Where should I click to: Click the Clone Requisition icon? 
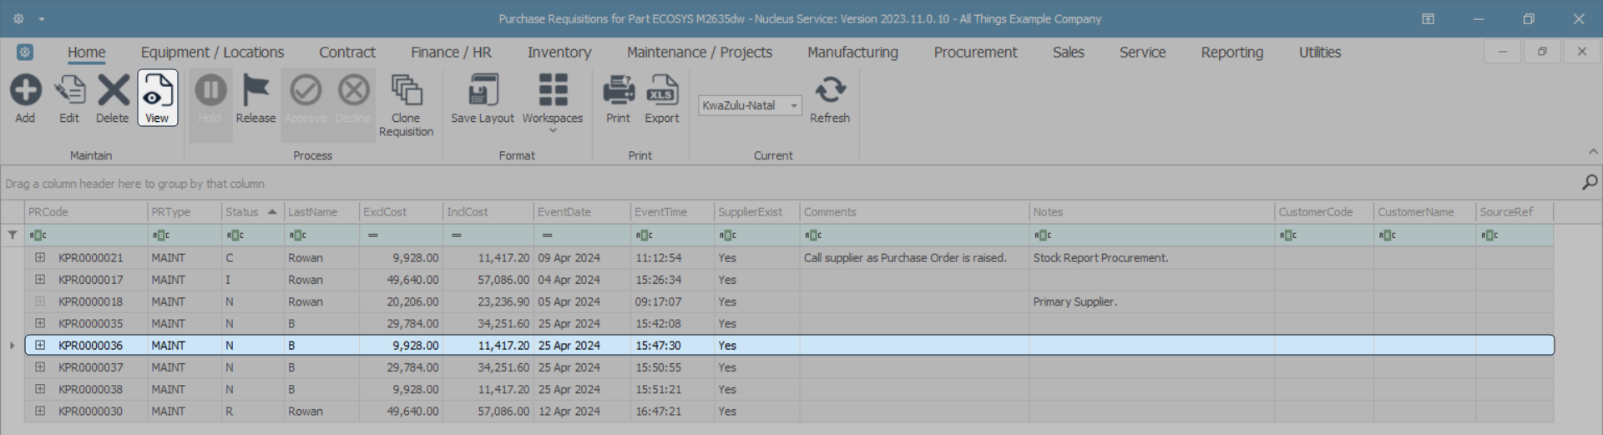(x=407, y=90)
